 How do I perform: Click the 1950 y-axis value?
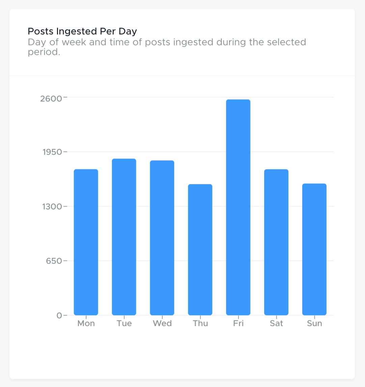coord(52,152)
